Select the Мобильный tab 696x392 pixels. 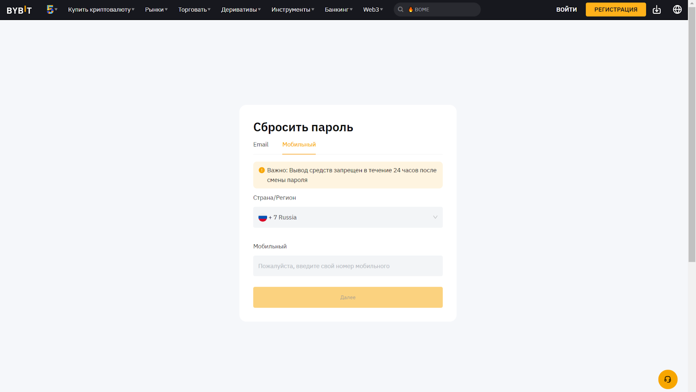299,145
